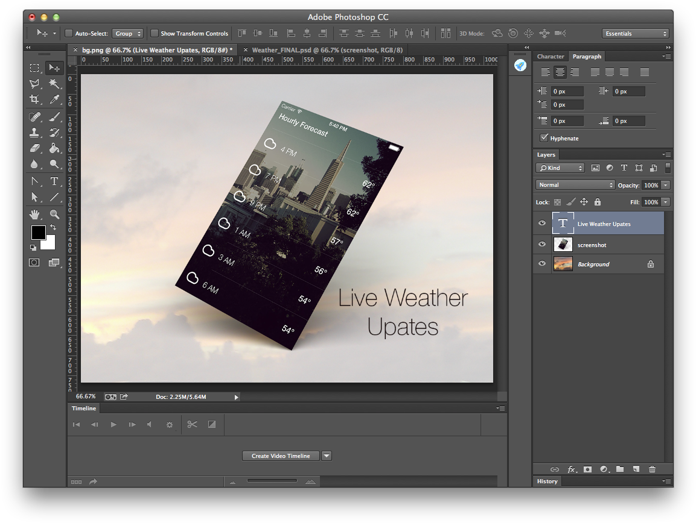Hide the Live Weather Upates layer
The height and width of the screenshot is (523, 696).
pyautogui.click(x=542, y=223)
